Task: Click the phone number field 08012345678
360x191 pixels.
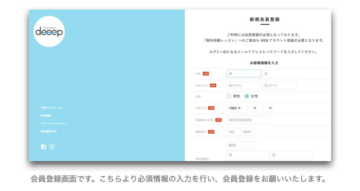Action: [x=248, y=120]
